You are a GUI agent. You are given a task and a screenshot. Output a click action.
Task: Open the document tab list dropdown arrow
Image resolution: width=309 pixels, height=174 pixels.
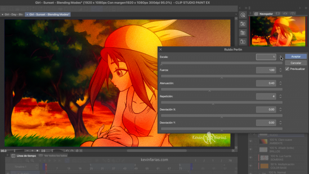[236, 14]
